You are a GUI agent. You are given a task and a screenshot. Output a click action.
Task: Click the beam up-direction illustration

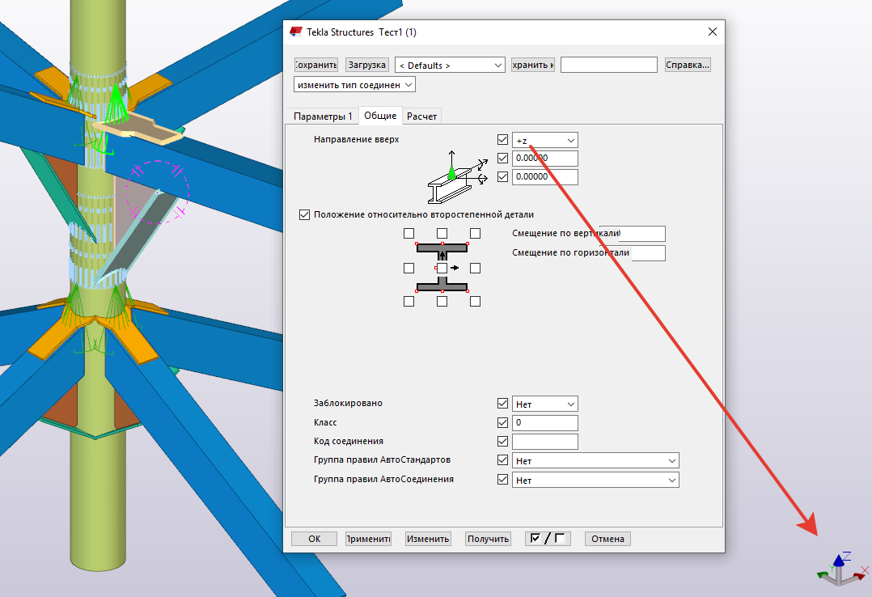(x=457, y=177)
